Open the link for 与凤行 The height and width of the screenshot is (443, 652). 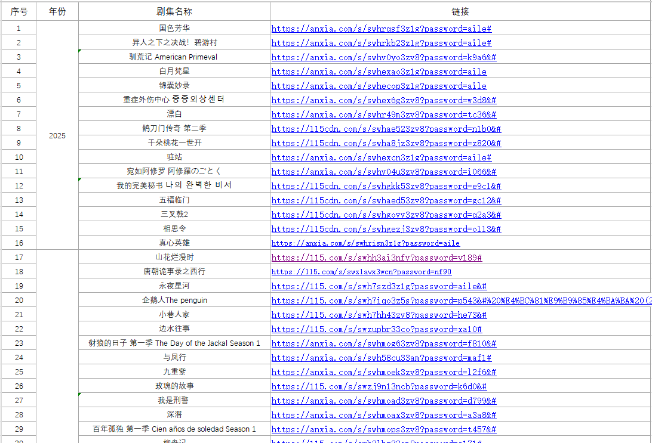tap(382, 358)
